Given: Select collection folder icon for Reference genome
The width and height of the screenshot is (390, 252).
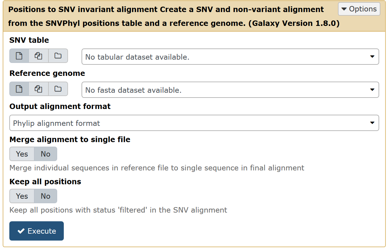Looking at the screenshot, I should 57,89.
